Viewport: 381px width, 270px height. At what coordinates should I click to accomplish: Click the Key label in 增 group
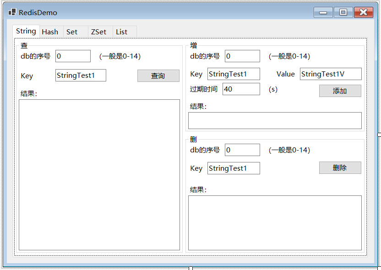pos(196,74)
